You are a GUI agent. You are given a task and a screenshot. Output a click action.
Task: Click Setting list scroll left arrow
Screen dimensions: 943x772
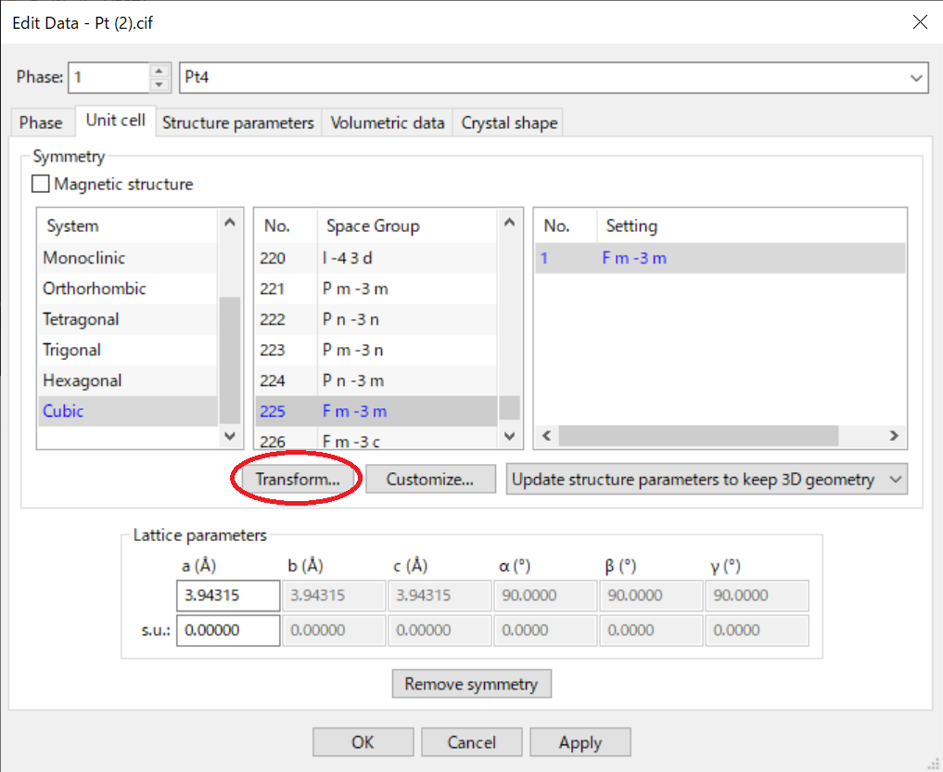[x=547, y=435]
